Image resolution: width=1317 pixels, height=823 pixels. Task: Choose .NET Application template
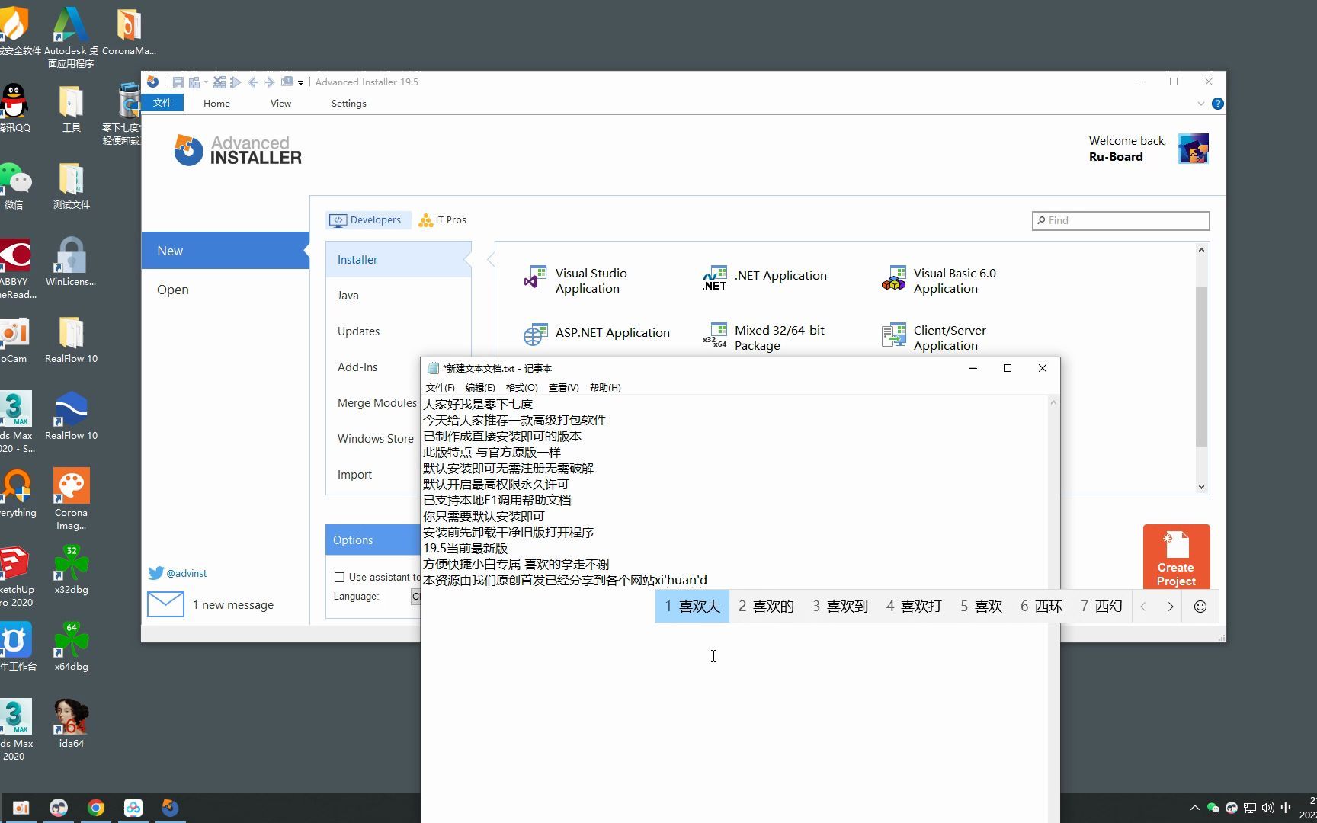764,277
